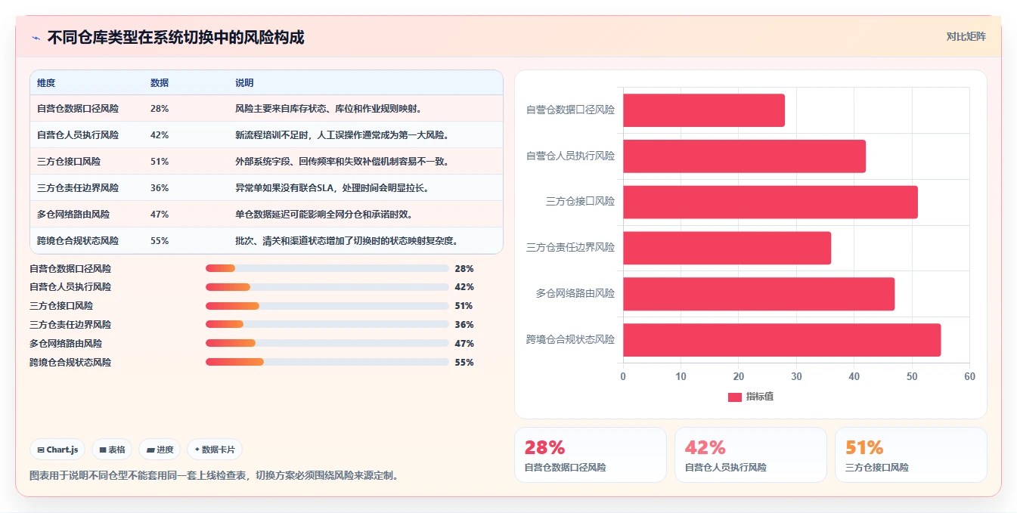The width and height of the screenshot is (1017, 513).
Task: Click the chart axis label 多仓网络路由风险
Action: (x=575, y=293)
